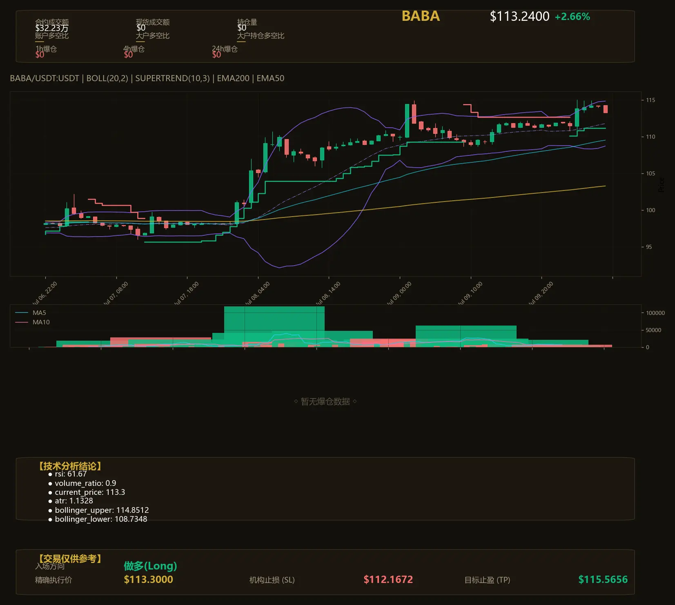Click the 大户多空比 label
Screen dimensions: 675x605
click(153, 35)
